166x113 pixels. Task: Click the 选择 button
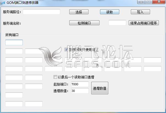(79, 12)
